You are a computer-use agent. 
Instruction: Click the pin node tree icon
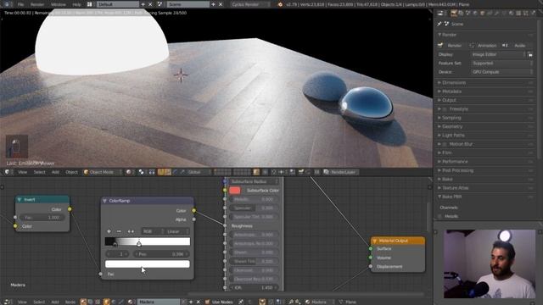coord(241,302)
